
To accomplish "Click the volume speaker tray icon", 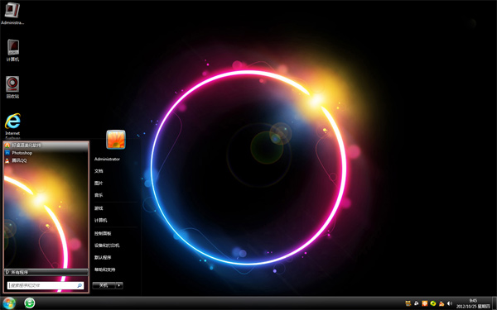I will point(449,303).
